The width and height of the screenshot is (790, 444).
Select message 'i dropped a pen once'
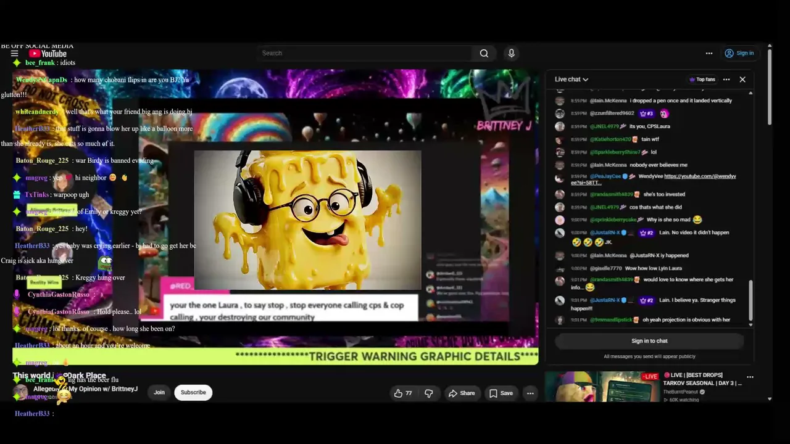click(681, 101)
